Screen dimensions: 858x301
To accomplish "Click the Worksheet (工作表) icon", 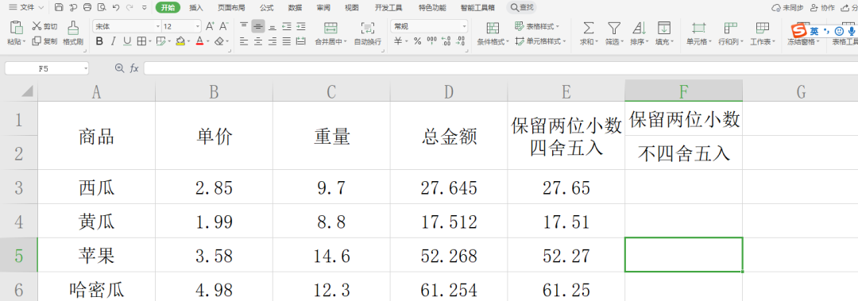I will coord(762,28).
